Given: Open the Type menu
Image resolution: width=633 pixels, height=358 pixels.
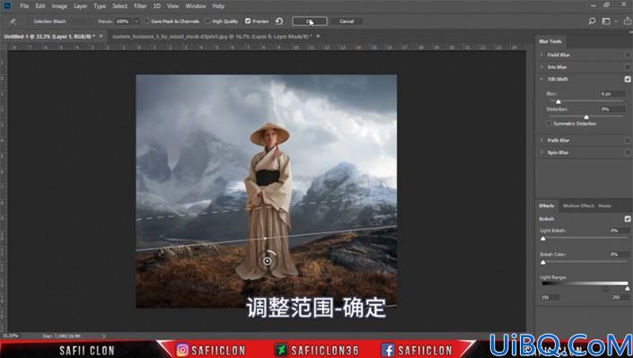Looking at the screenshot, I should coord(100,6).
